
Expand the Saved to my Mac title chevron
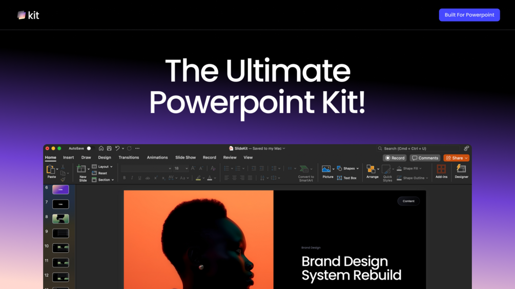[x=284, y=148]
